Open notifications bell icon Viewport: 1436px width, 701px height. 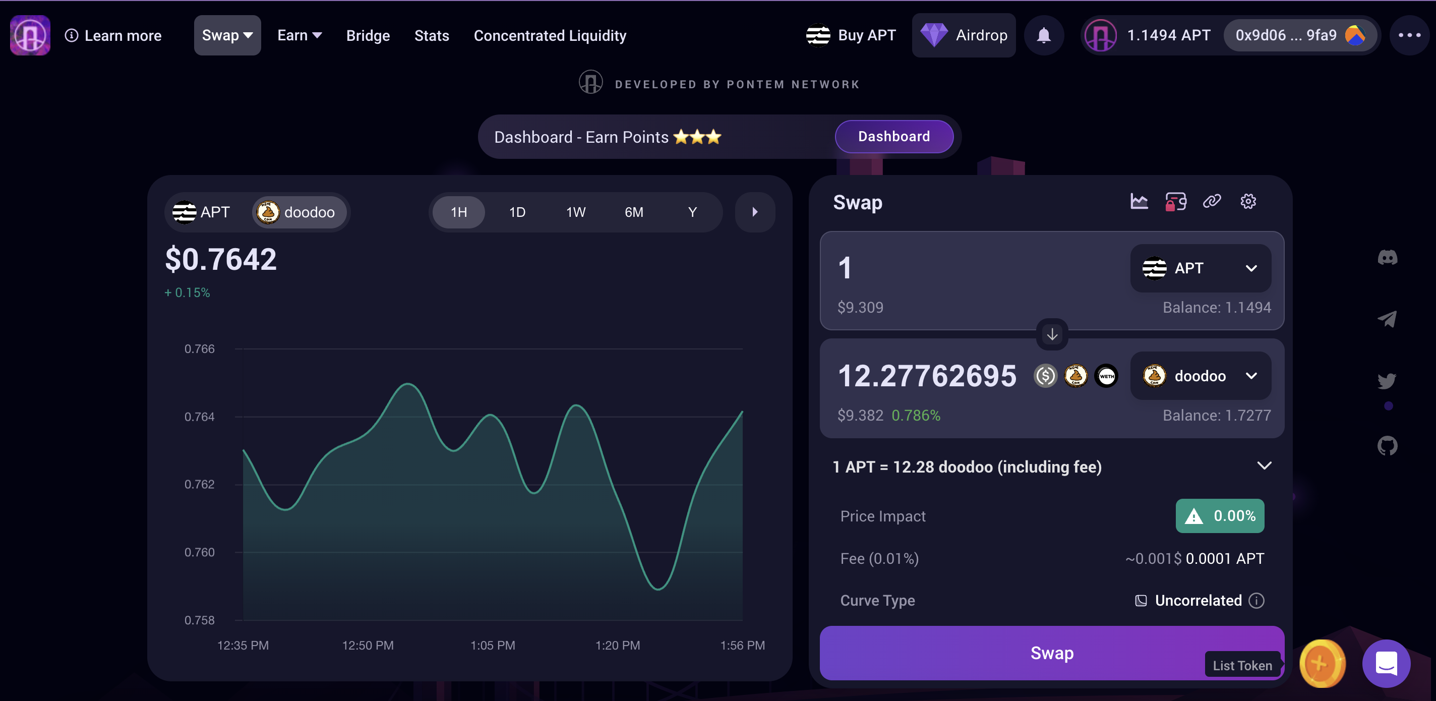[1044, 36]
